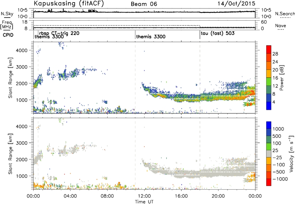Click the 3000 tick in velocity panel
Viewport: 295px width, 204px height.
[21, 143]
